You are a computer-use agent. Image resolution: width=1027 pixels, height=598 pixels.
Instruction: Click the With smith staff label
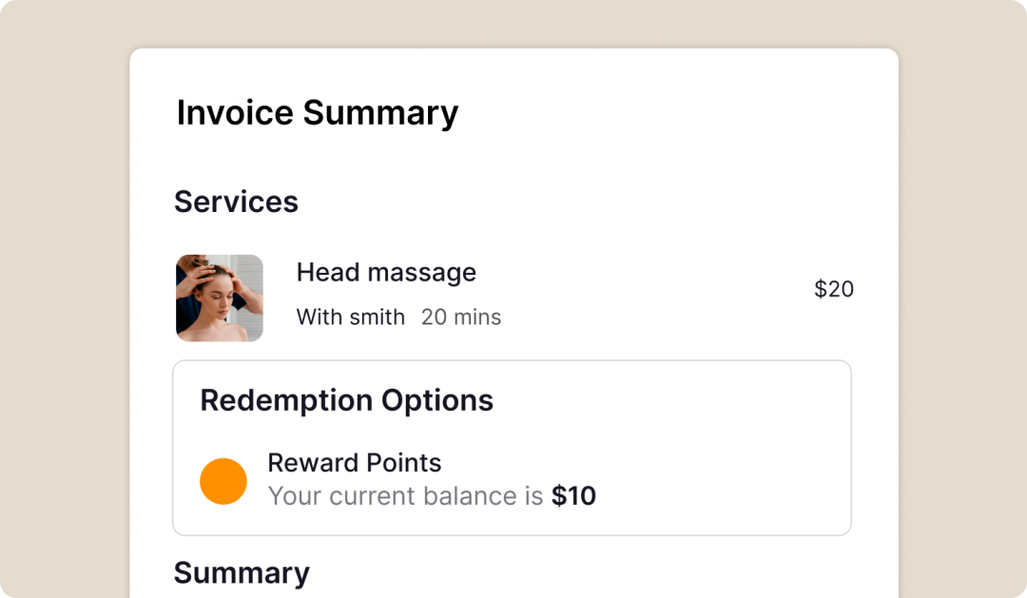350,317
